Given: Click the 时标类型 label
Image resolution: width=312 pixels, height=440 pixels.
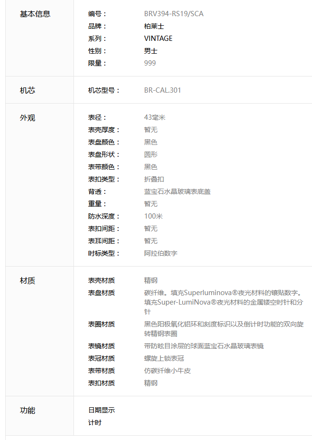Looking at the screenshot, I should pyautogui.click(x=104, y=253).
